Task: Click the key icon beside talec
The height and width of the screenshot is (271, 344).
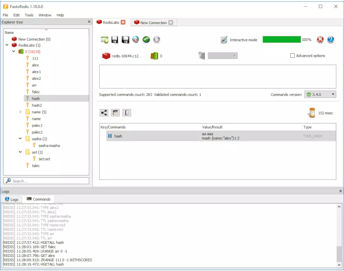Action: point(28,165)
